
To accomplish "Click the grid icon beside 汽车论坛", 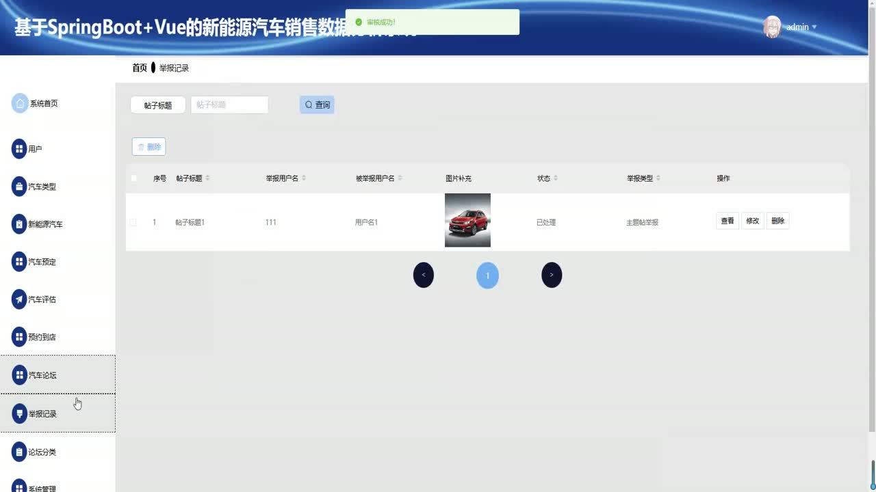I will point(19,375).
